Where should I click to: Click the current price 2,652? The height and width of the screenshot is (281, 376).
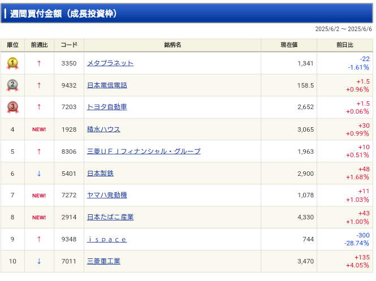[305, 107]
